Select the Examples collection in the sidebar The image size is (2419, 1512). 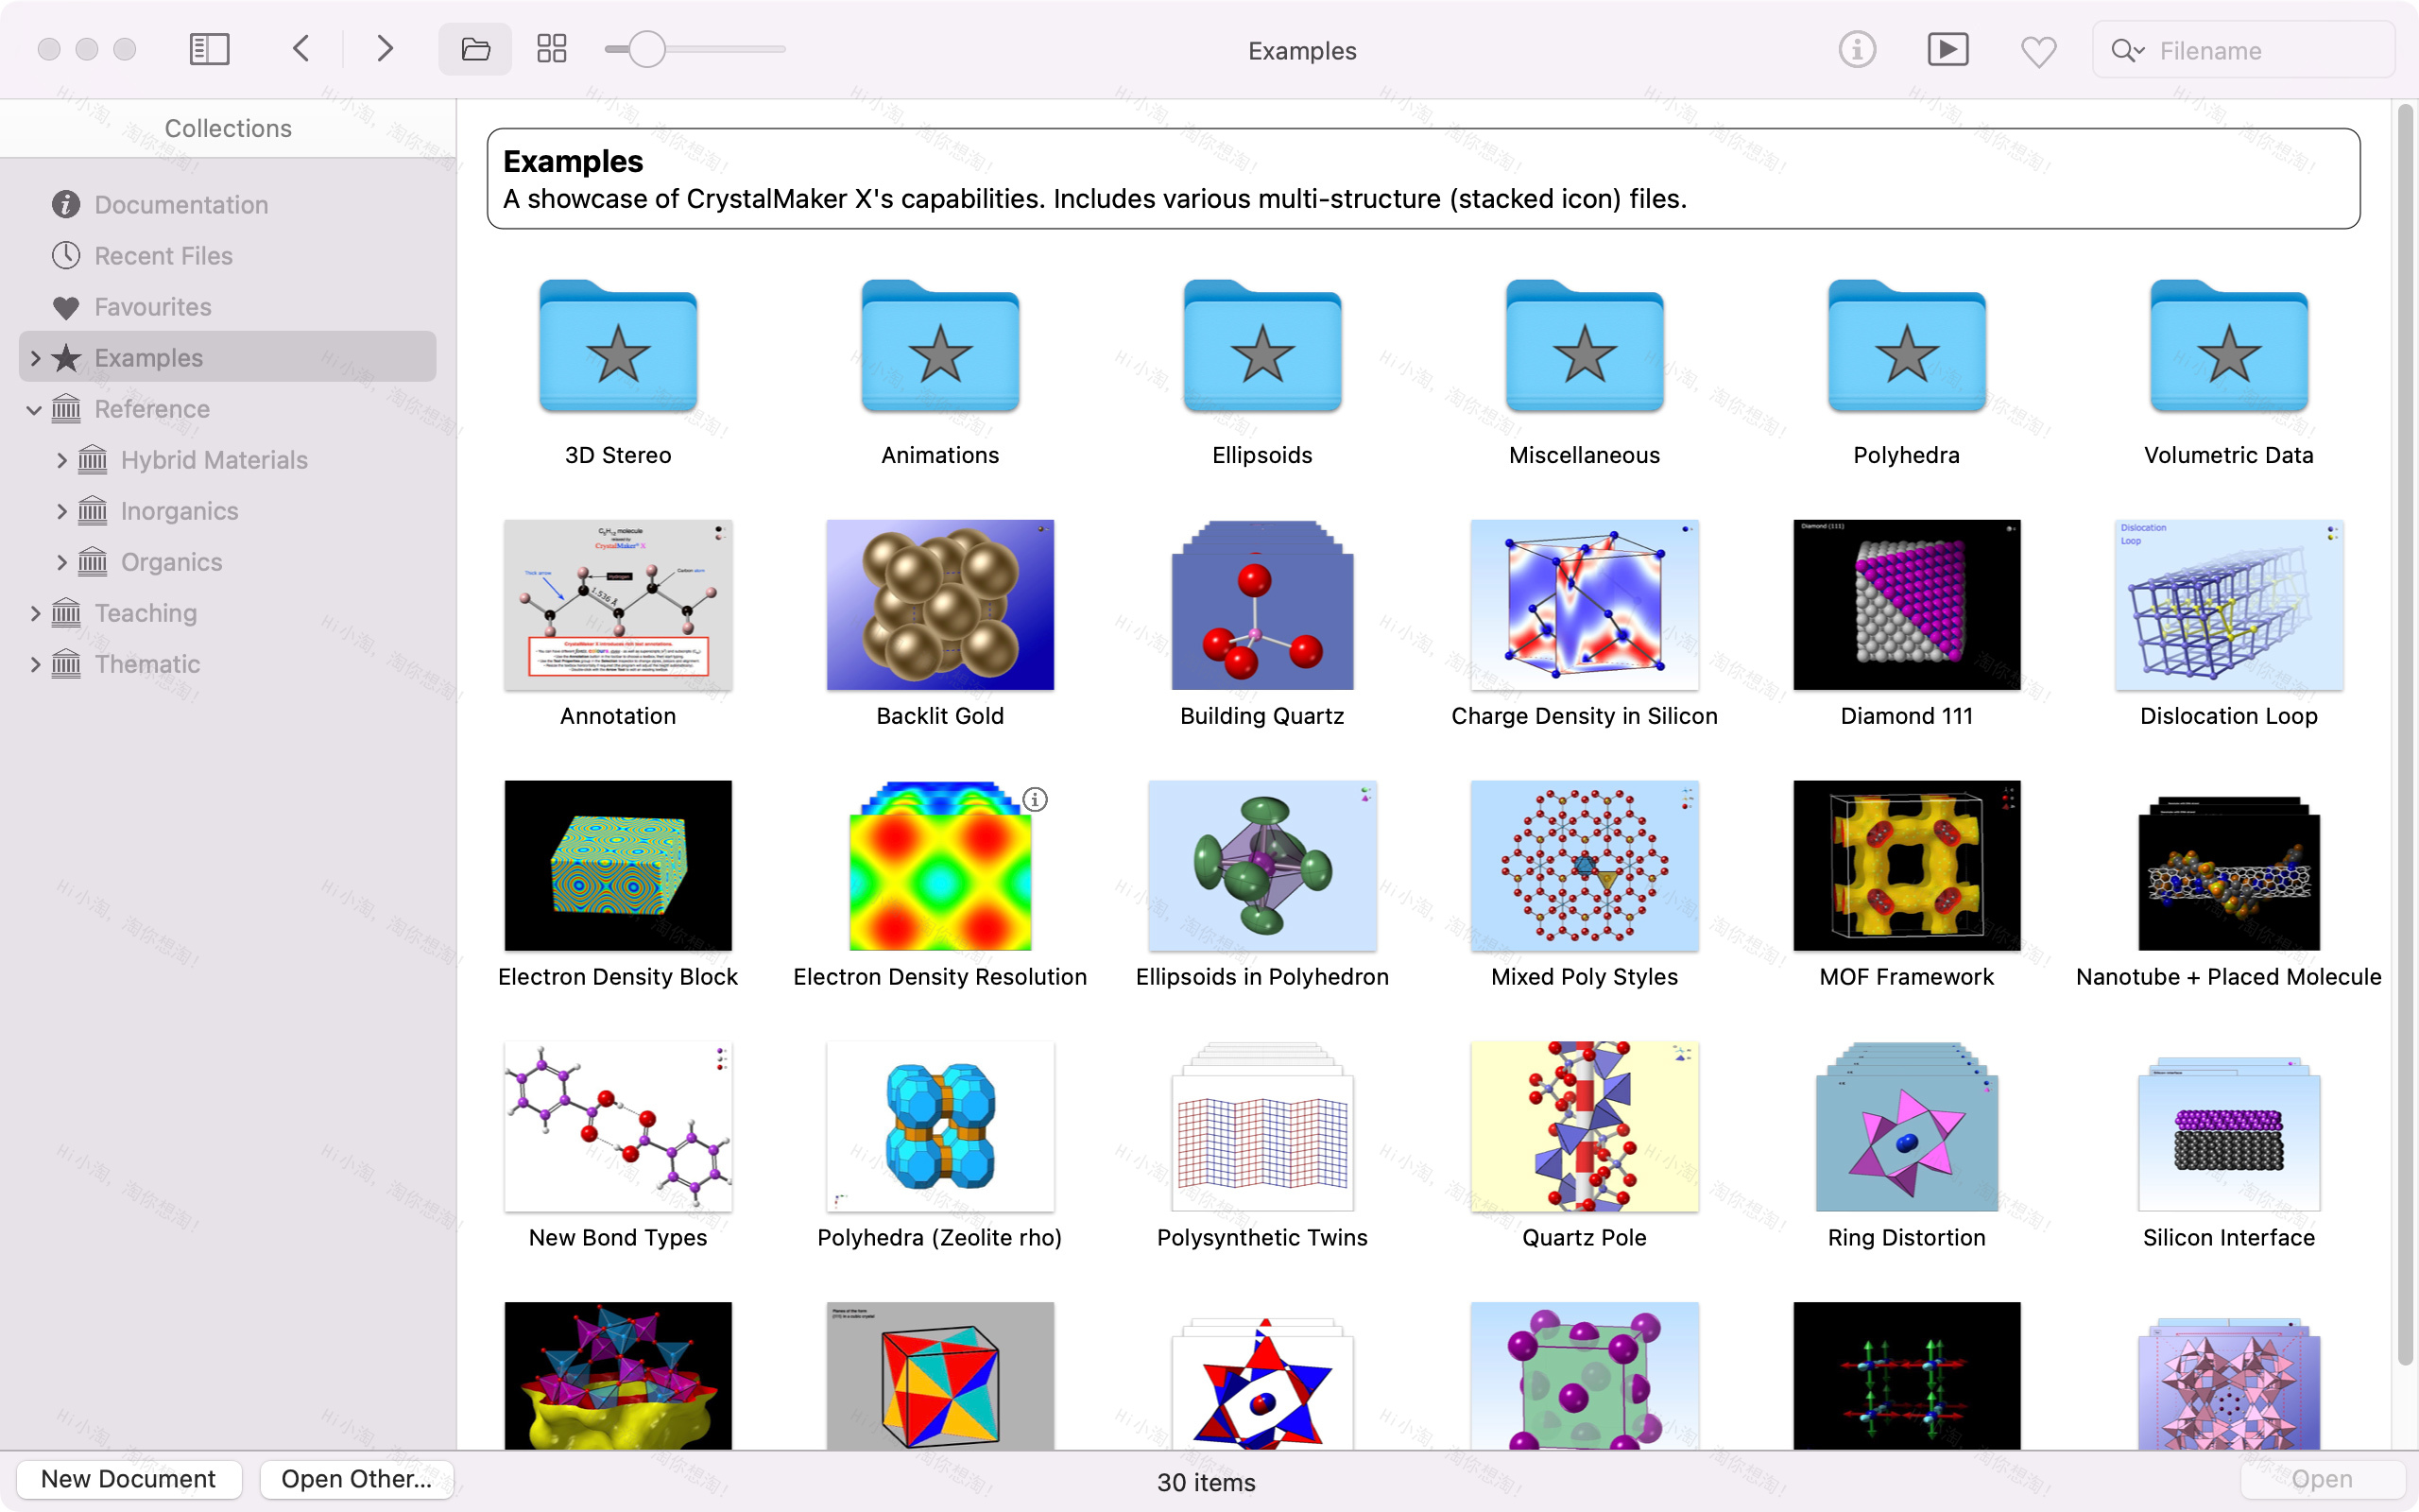click(x=148, y=357)
